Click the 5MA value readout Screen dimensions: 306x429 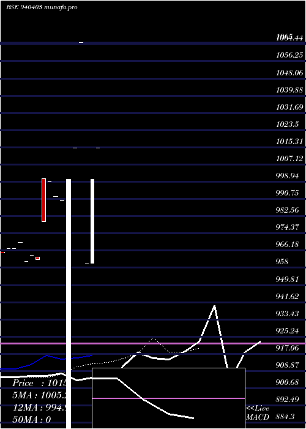[x=39, y=395]
